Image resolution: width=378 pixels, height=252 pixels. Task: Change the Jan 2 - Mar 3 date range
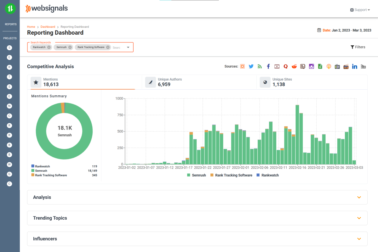[x=352, y=30]
